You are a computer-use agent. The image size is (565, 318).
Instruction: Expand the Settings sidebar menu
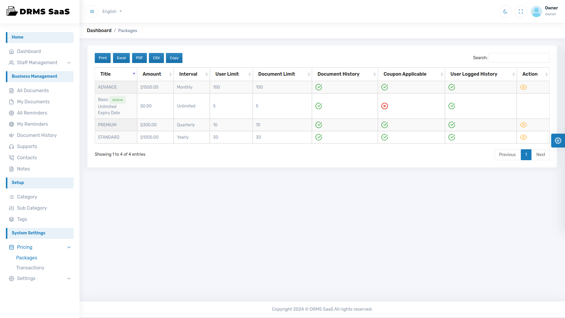click(x=26, y=278)
